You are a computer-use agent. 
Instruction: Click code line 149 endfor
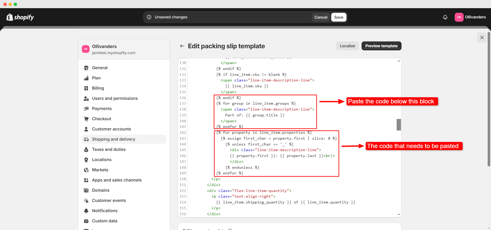coord(230,173)
